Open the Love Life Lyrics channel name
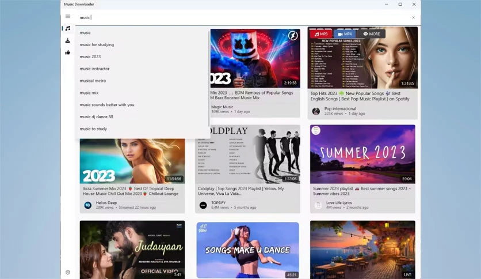This screenshot has height=279, width=481. pos(339,203)
